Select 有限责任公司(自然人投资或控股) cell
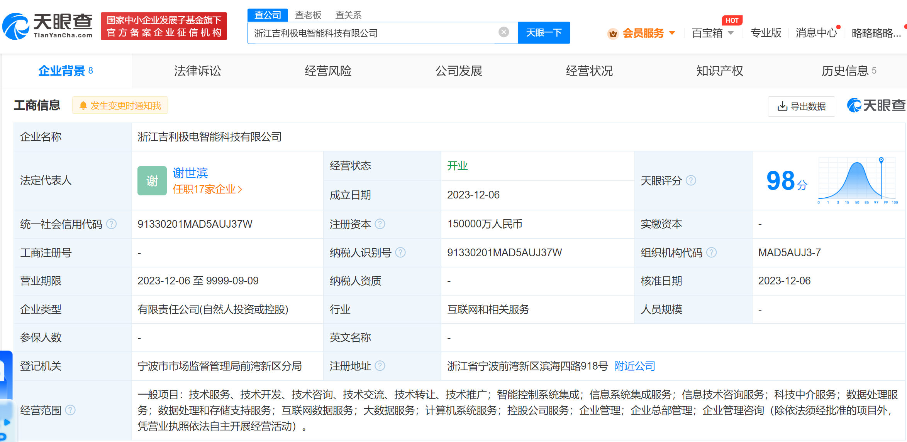907x442 pixels. click(213, 309)
